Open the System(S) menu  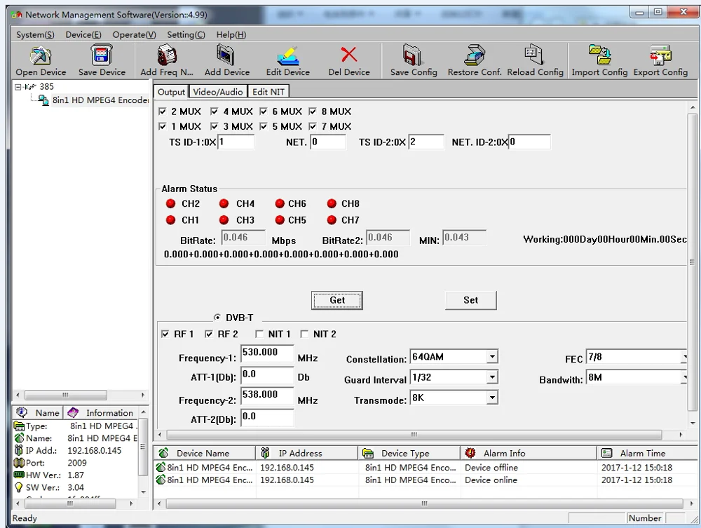pos(35,35)
